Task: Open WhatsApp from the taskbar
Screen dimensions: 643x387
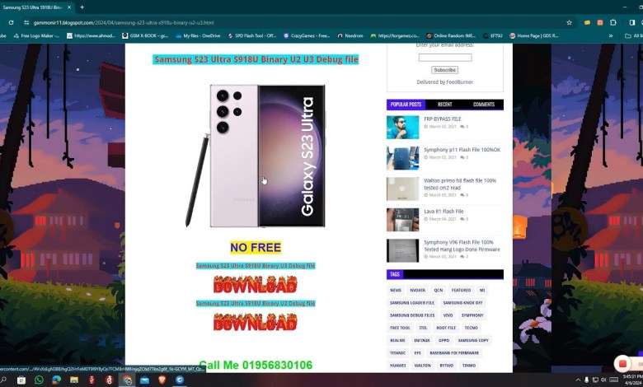Action: pos(39,380)
